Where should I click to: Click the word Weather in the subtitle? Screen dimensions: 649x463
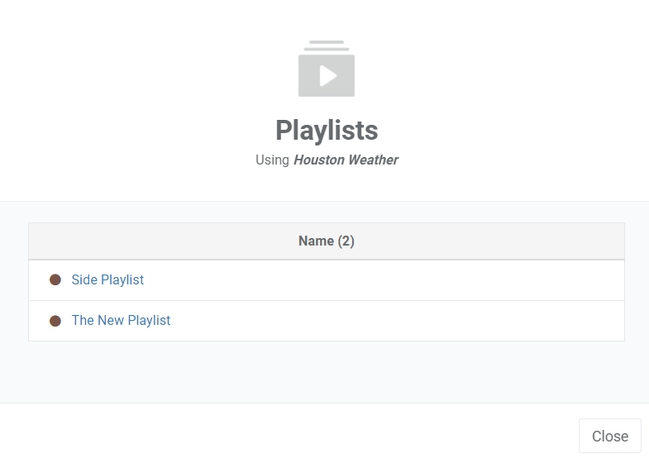pyautogui.click(x=372, y=160)
